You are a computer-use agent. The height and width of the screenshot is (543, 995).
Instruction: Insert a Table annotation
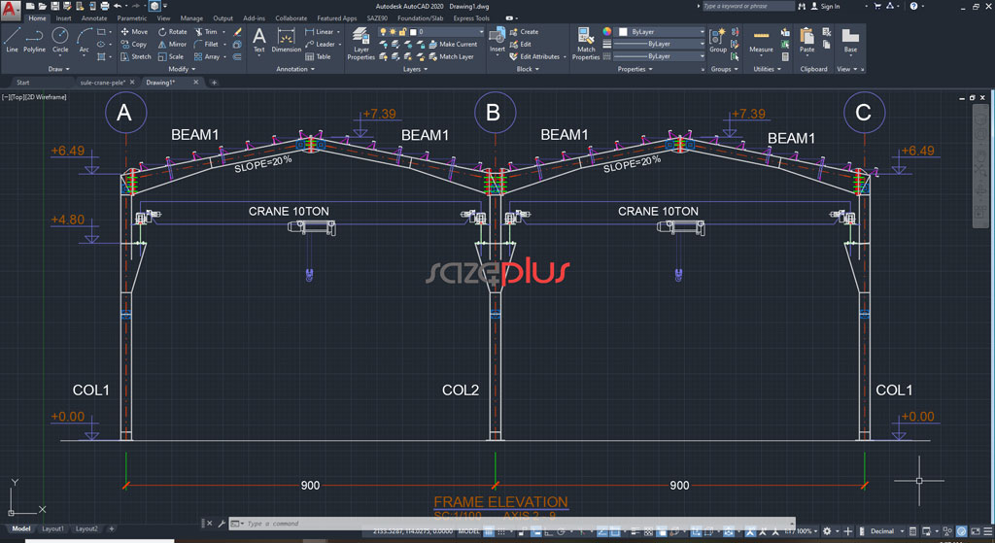tap(318, 57)
